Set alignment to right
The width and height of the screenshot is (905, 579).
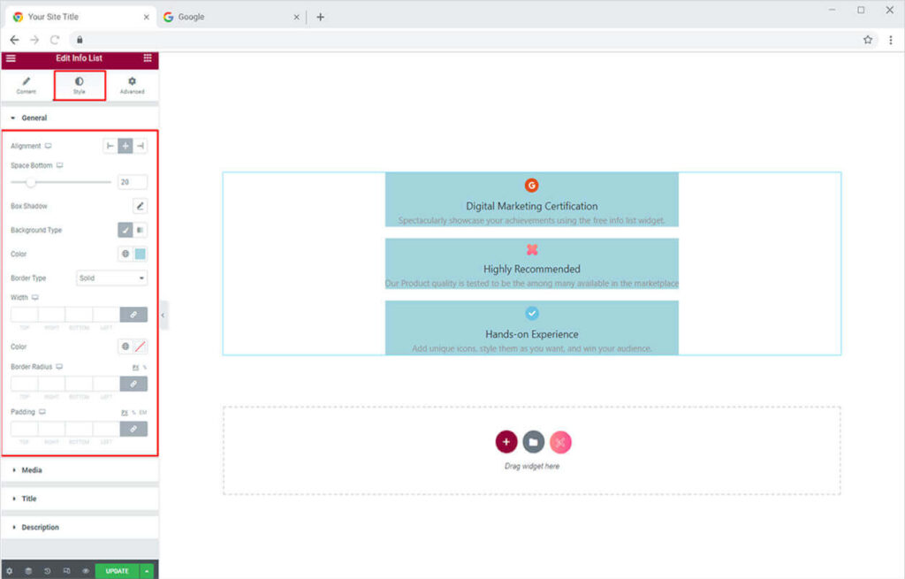point(141,146)
